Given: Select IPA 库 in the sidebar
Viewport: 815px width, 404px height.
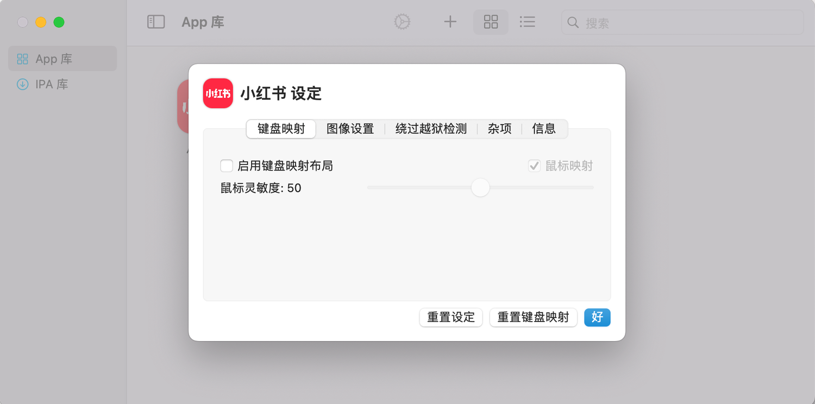Looking at the screenshot, I should pos(62,84).
